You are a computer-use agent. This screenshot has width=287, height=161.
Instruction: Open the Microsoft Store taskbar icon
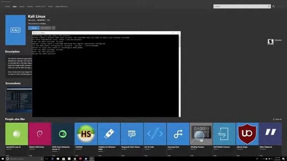pos(64,159)
